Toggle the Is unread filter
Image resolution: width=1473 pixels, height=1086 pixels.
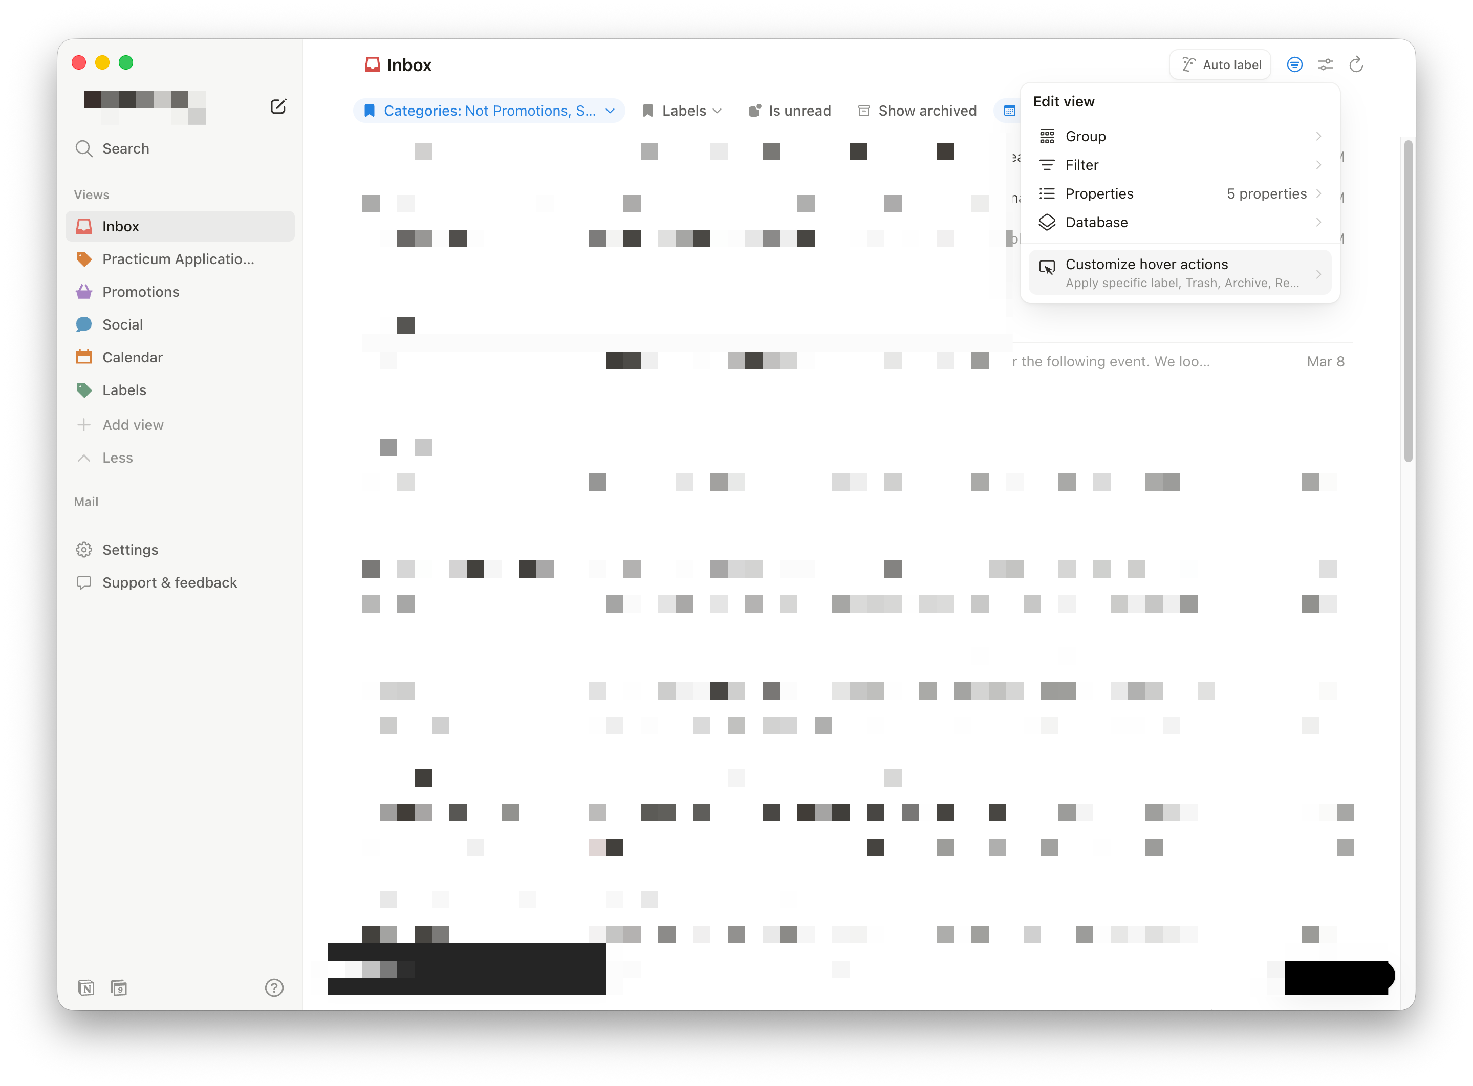(x=789, y=111)
